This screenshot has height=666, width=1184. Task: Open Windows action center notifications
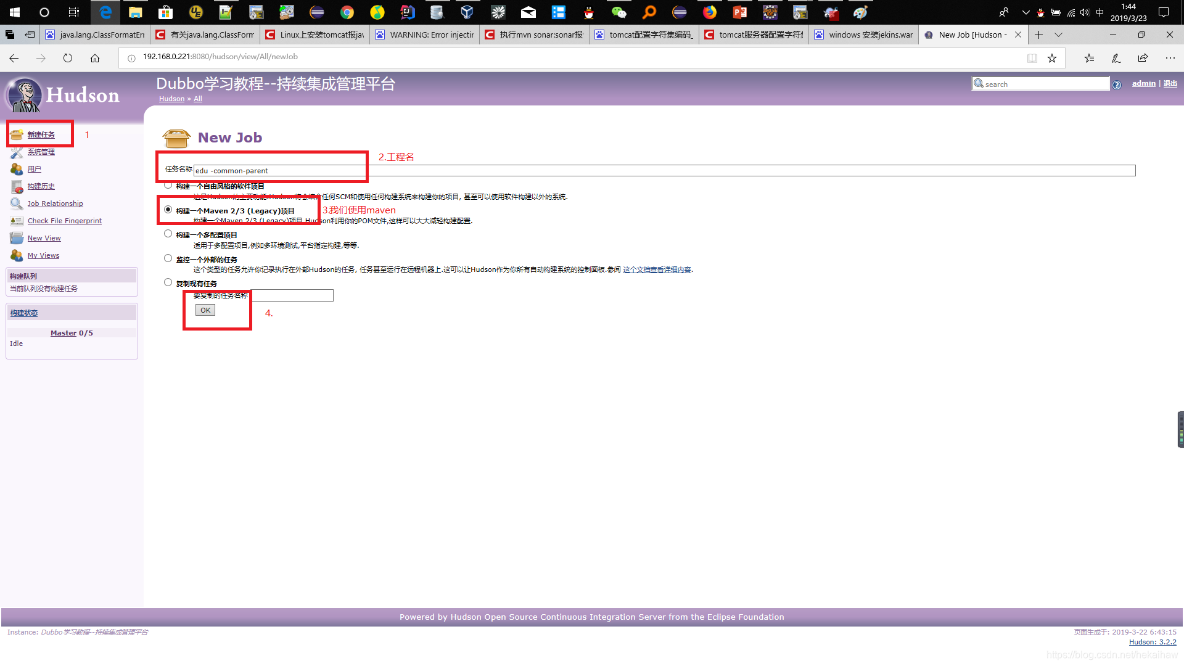[x=1164, y=12]
